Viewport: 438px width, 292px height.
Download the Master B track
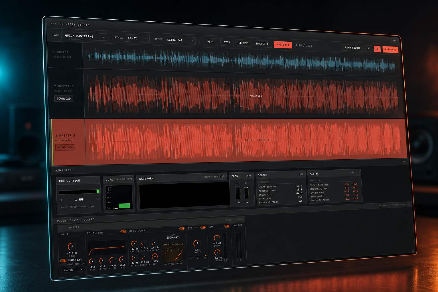click(65, 147)
